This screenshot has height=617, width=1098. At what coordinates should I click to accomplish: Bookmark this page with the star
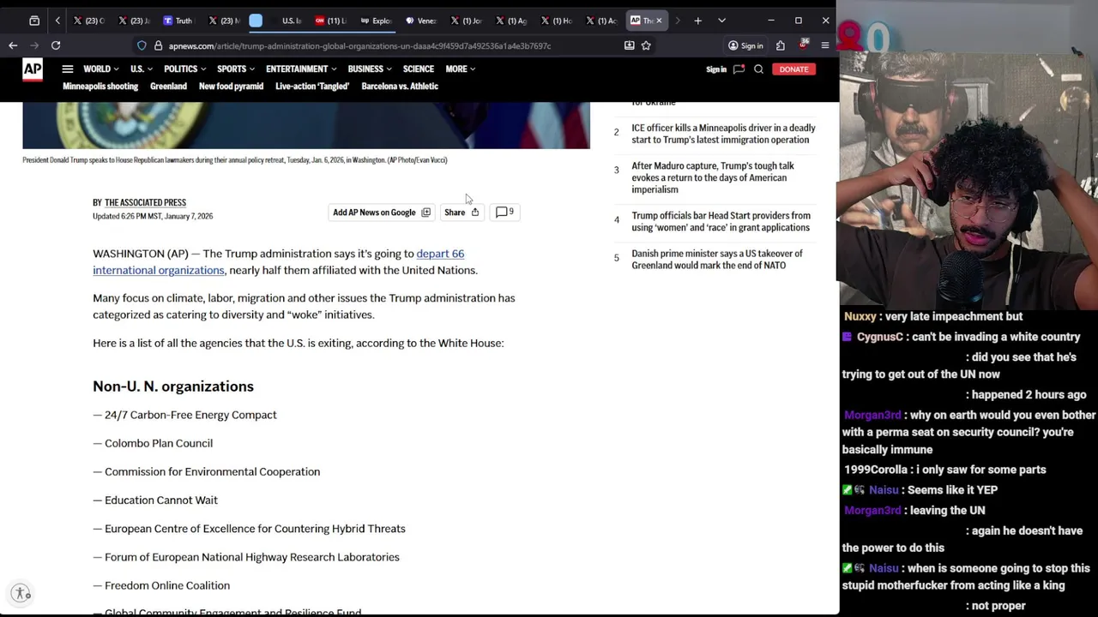click(x=646, y=45)
